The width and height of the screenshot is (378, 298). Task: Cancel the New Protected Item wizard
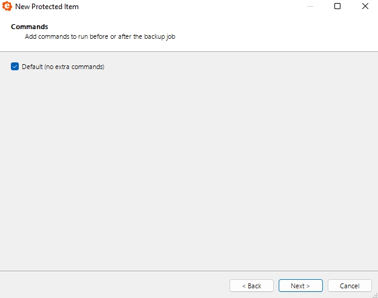coord(350,286)
